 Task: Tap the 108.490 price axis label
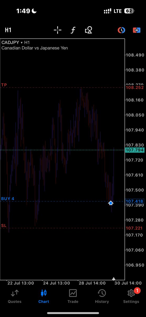pos(135,55)
